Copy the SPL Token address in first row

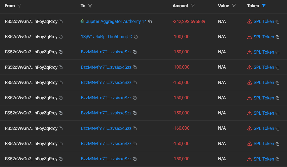[277, 22]
